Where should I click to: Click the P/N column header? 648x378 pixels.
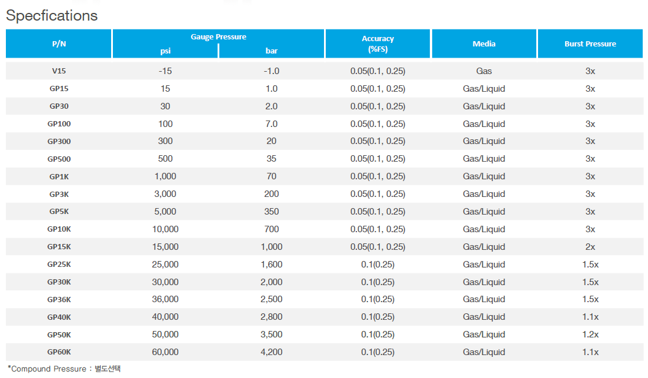click(x=59, y=44)
